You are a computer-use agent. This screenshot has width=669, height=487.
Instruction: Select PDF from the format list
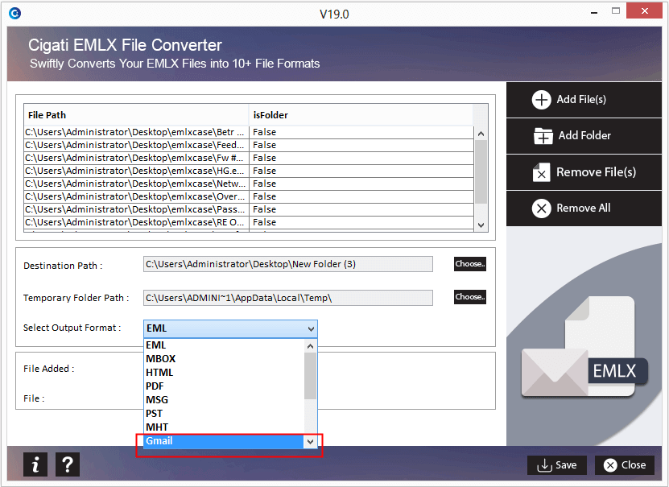(224, 386)
